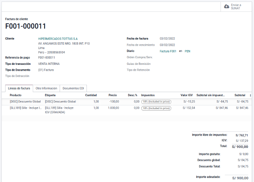Click the Enviar a SUNAT button

236,7
